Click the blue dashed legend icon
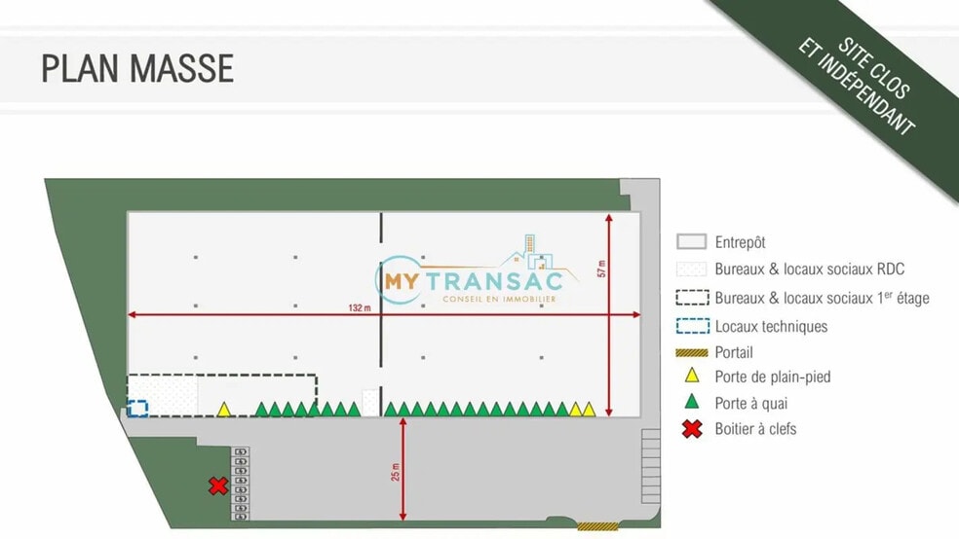The width and height of the screenshot is (959, 539). [692, 326]
